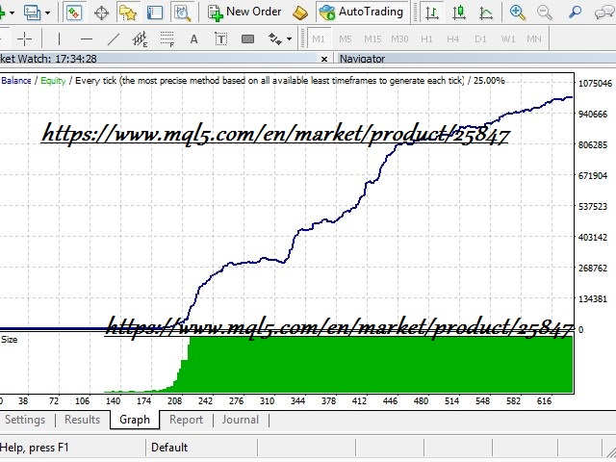Switch to M15 timeframe
Image resolution: width=616 pixels, height=462 pixels.
pos(372,38)
